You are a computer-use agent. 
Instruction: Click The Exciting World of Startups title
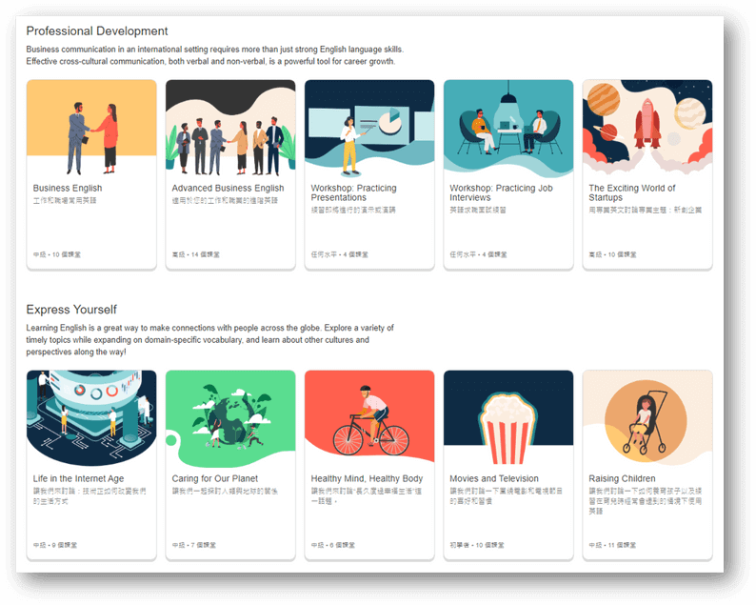tap(632, 192)
